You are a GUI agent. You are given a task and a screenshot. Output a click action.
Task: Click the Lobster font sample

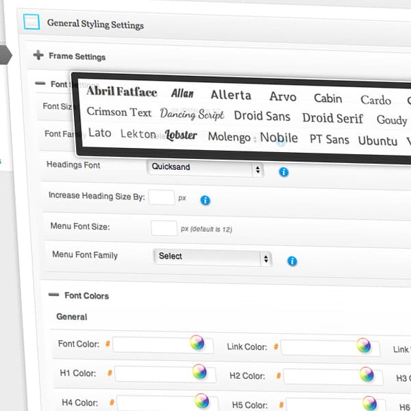[x=181, y=135]
